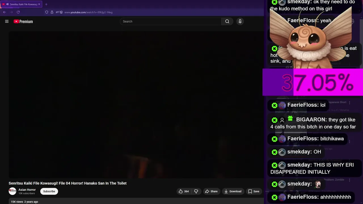View site security padlock info

click(52, 12)
